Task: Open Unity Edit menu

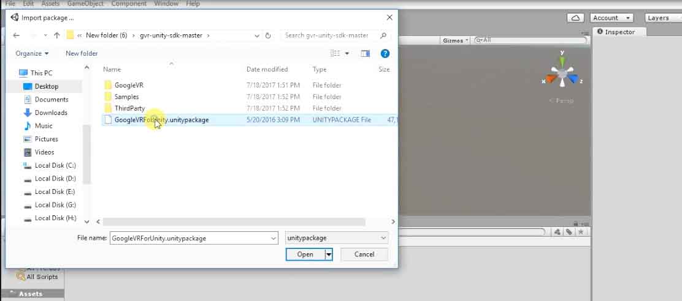Action: (x=28, y=4)
